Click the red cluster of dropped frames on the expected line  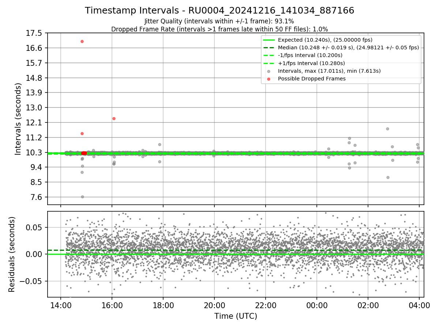(84, 153)
